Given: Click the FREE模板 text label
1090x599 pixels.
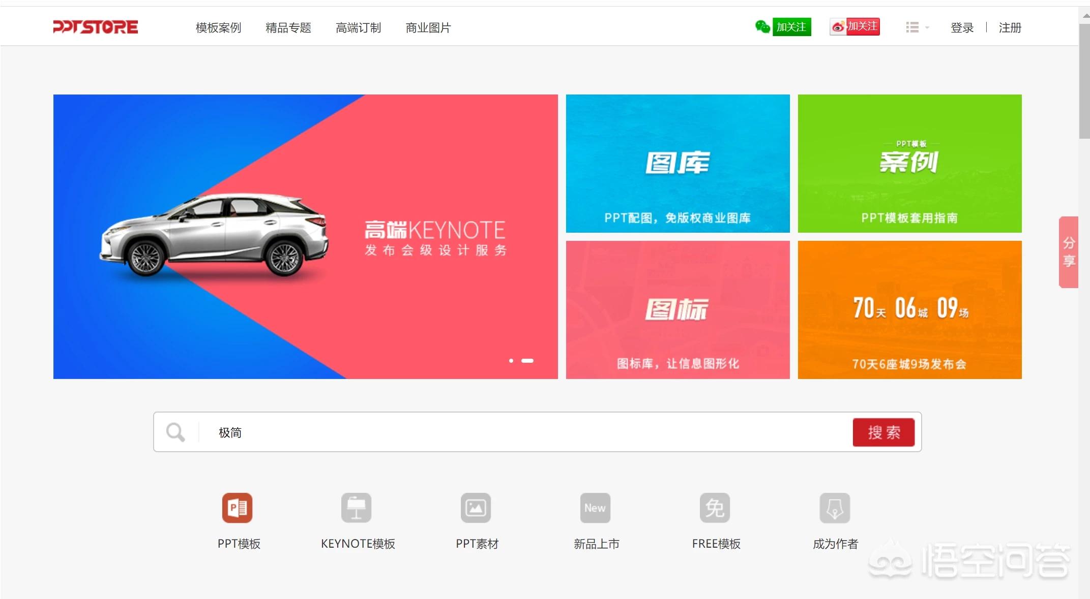Looking at the screenshot, I should click(716, 544).
